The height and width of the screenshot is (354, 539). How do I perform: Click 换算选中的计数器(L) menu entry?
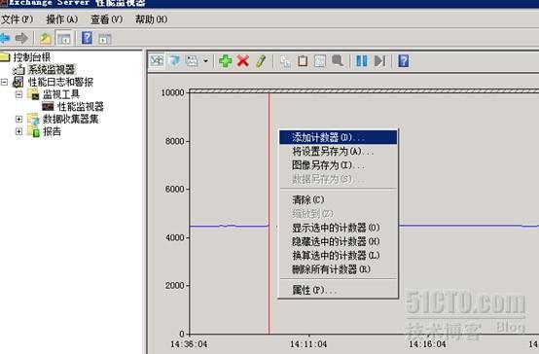338,256
